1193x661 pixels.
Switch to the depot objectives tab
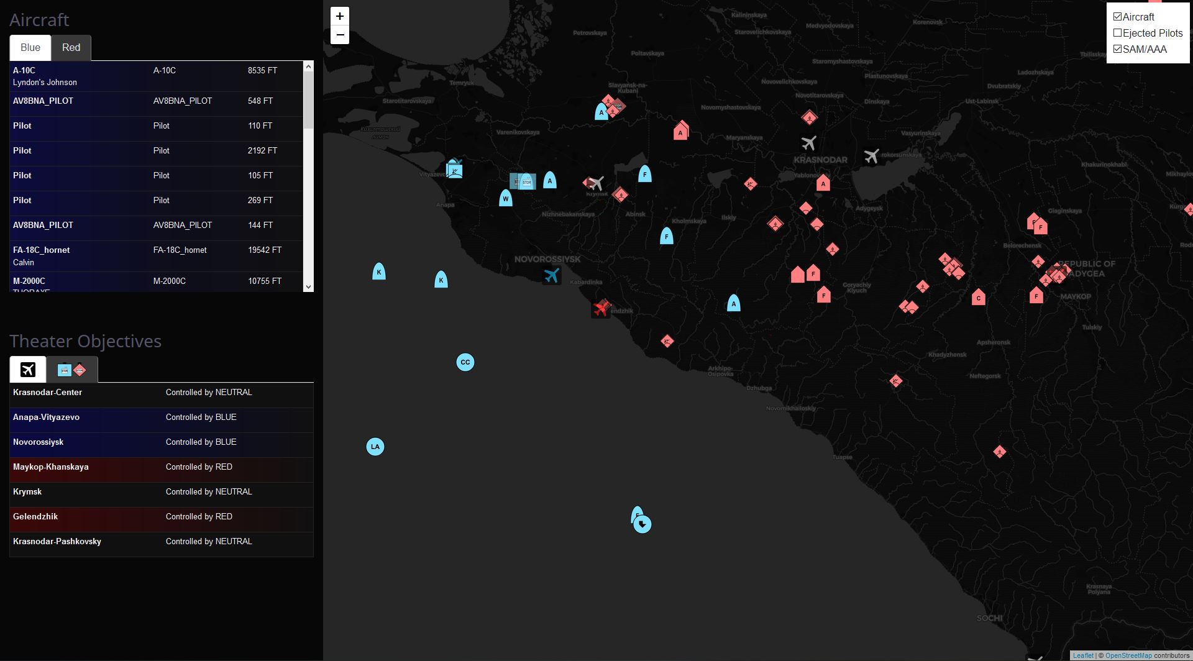pos(71,370)
